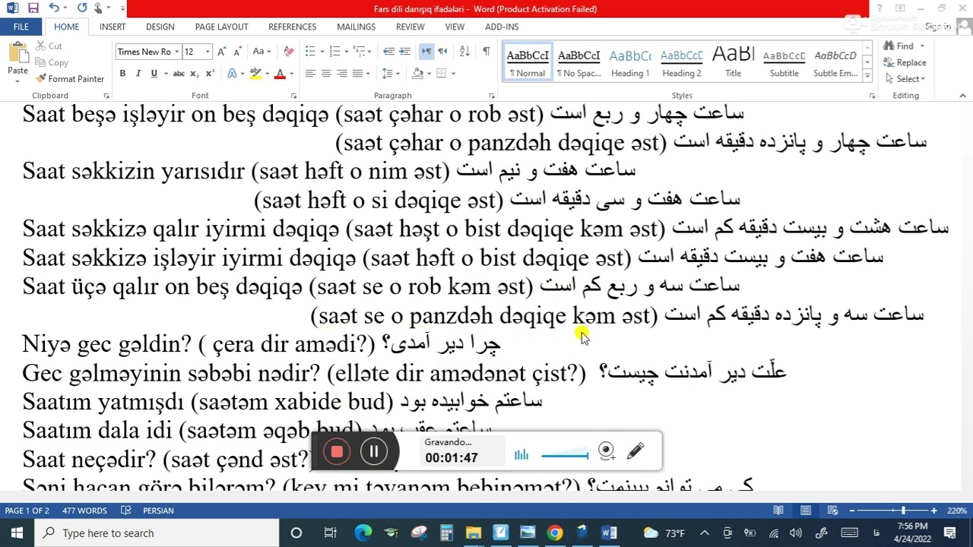Viewport: 973px width, 547px height.
Task: Expand the bullets list dropdown arrow
Action: [322, 52]
